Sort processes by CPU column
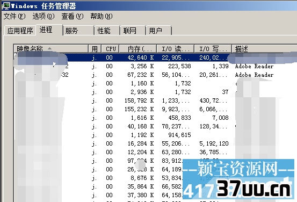This screenshot has width=297, height=202. click(x=110, y=49)
